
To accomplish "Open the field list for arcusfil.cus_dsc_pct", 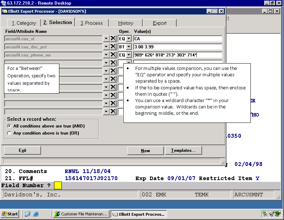I will [106, 47].
